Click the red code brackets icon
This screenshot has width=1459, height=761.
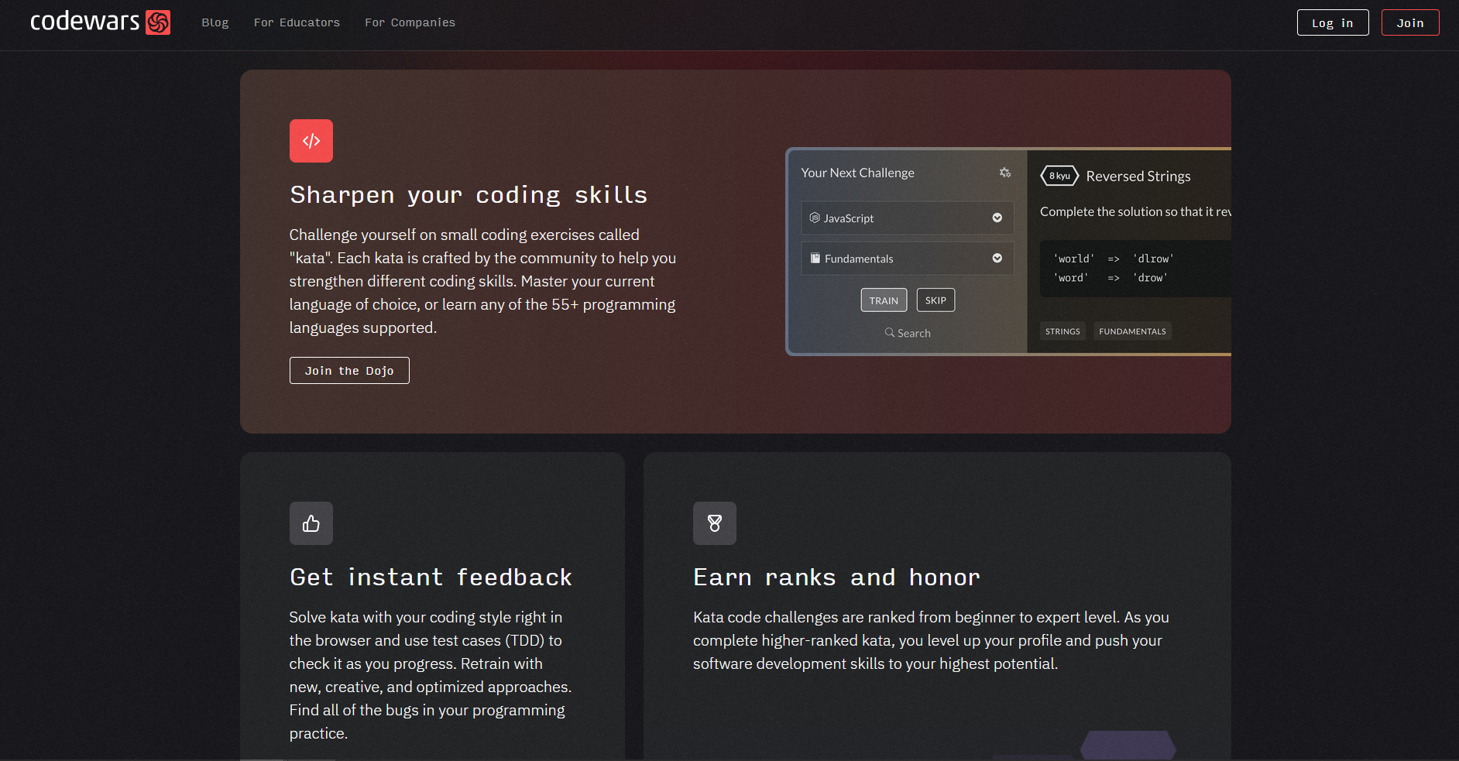pos(311,140)
